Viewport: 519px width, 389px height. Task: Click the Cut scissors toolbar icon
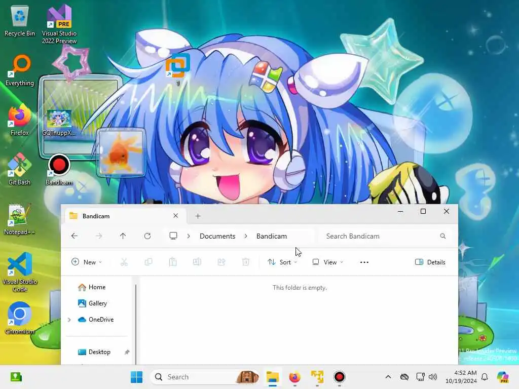tap(124, 262)
